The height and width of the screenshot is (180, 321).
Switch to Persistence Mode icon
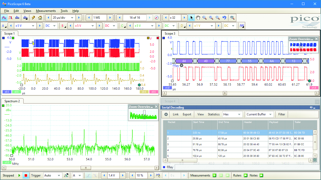tap(11, 18)
